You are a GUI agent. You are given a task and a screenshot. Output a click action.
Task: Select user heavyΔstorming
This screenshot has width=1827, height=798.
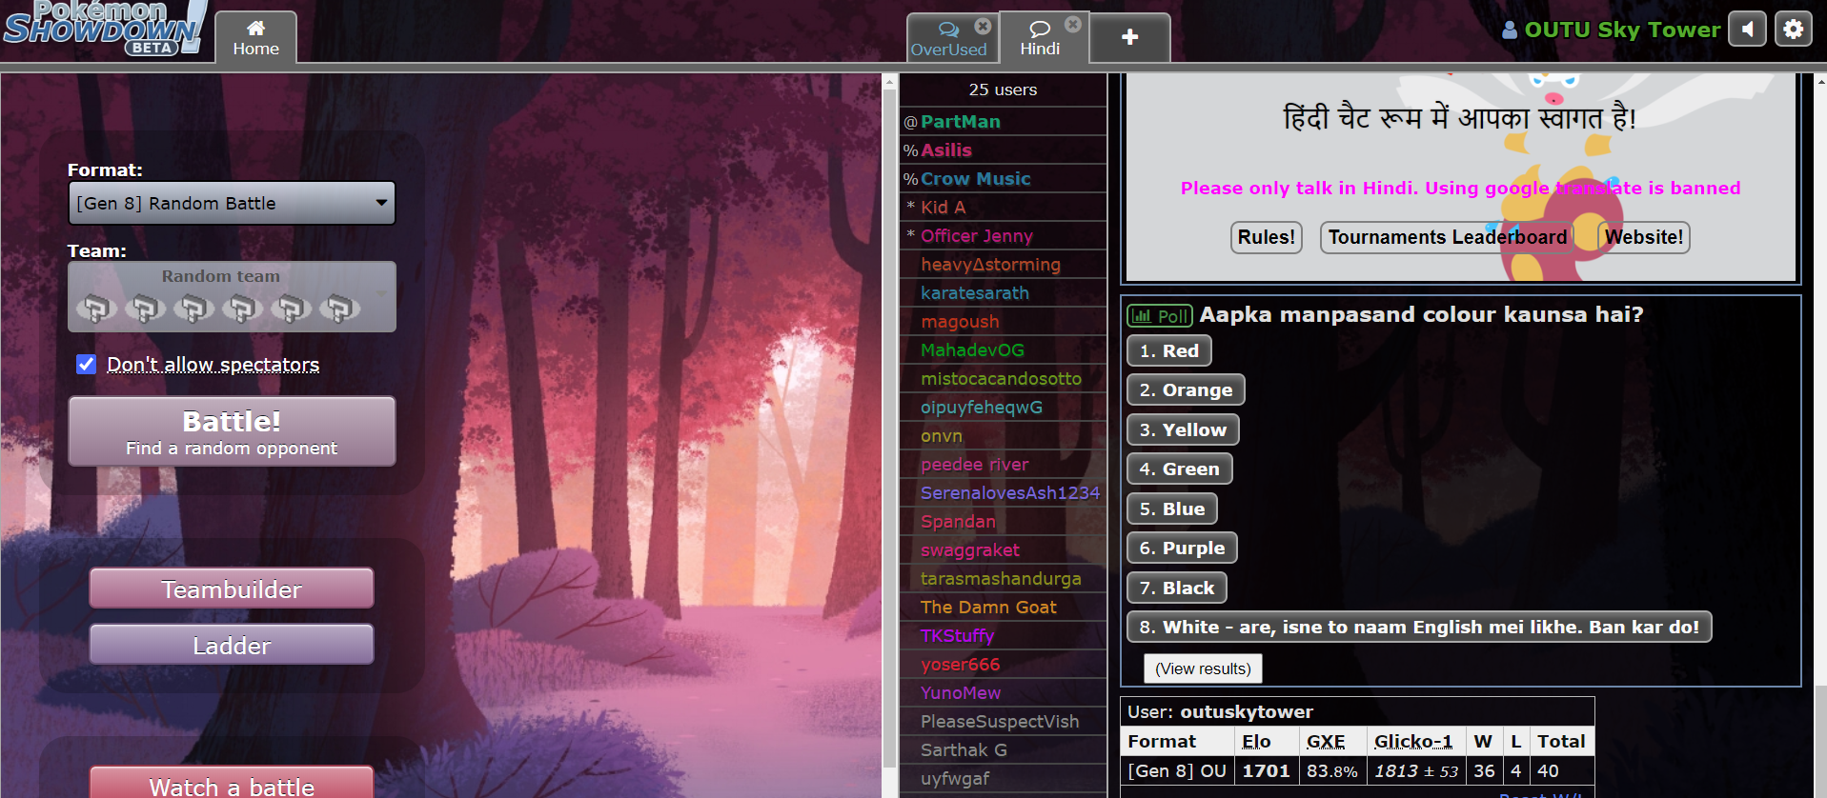(x=1003, y=264)
